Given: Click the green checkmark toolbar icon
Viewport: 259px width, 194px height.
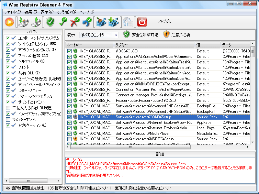Looking at the screenshot, I should (63, 22).
